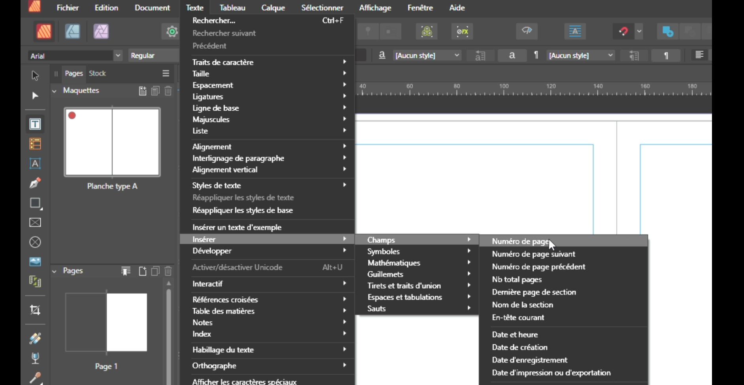Image resolution: width=744 pixels, height=385 pixels.
Task: Select the Frame Text tool
Action: [35, 124]
